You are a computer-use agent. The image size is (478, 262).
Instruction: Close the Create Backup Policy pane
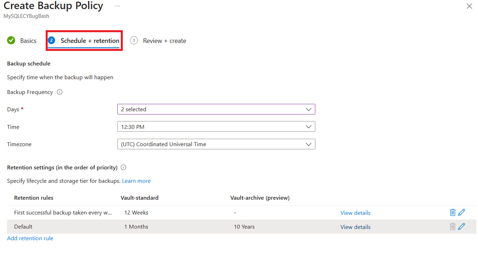[469, 6]
